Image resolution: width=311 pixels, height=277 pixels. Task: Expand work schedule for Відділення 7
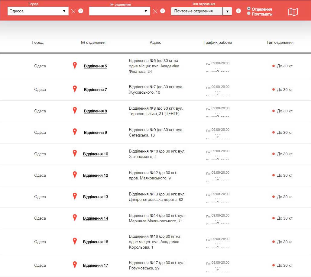(218, 93)
